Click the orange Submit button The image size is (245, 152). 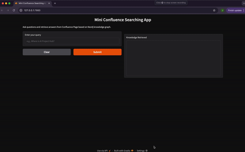pyautogui.click(x=97, y=52)
